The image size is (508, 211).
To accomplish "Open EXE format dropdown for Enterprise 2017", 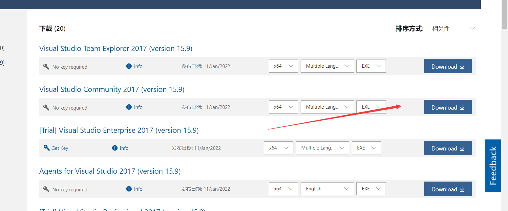I will [x=367, y=148].
